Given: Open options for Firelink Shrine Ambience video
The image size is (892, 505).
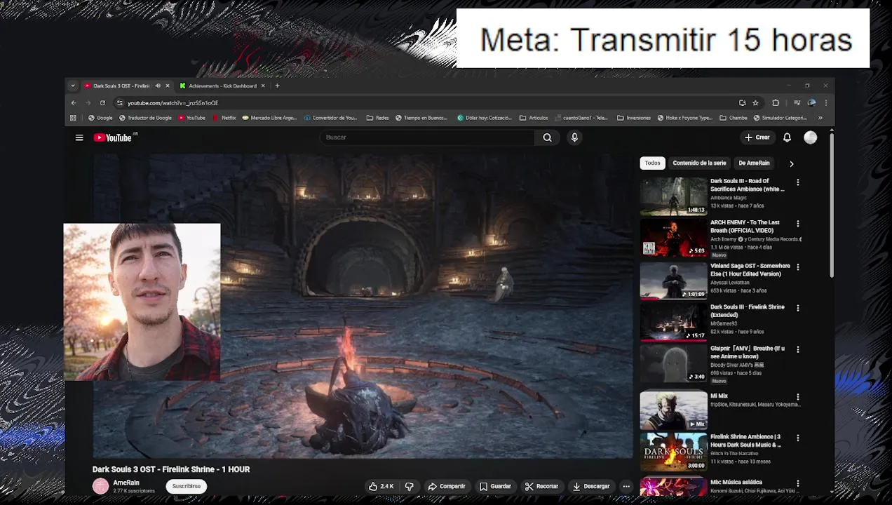Looking at the screenshot, I should pyautogui.click(x=797, y=438).
